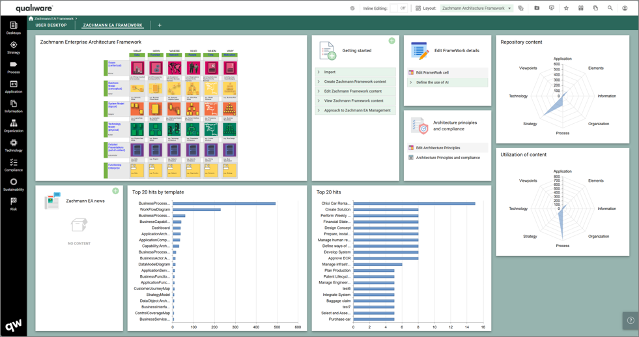Click the System Model (logical) row label

[116, 105]
